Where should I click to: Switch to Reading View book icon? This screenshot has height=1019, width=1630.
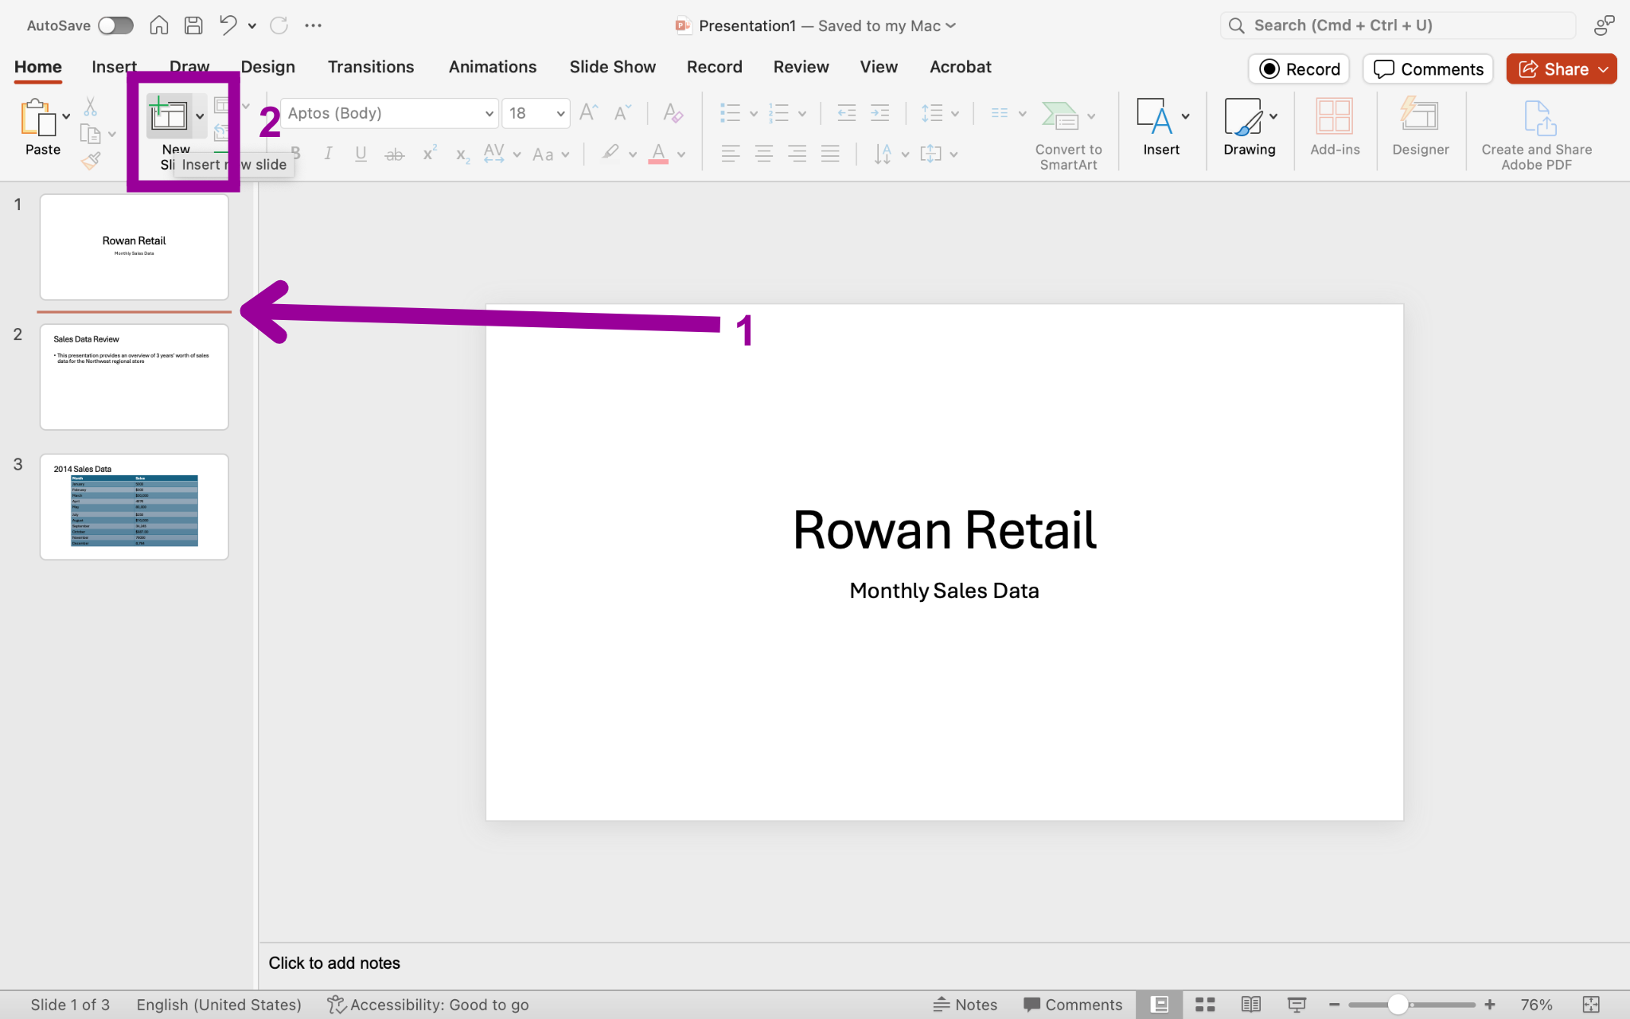(x=1250, y=1005)
